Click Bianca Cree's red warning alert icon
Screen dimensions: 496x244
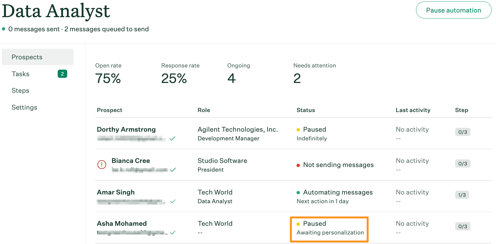pos(102,165)
